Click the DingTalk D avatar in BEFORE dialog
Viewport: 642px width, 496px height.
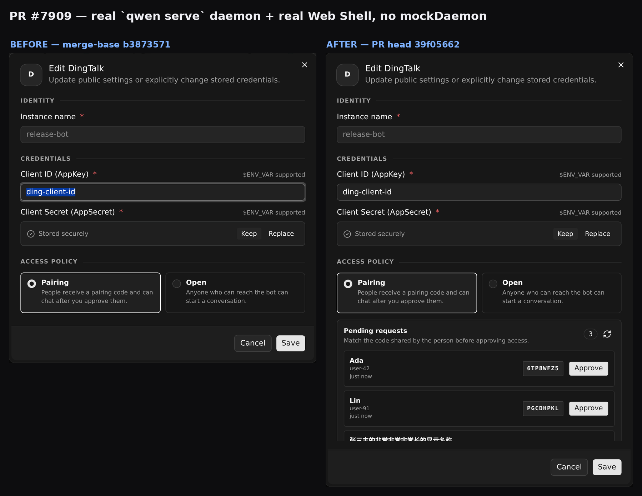(x=31, y=75)
